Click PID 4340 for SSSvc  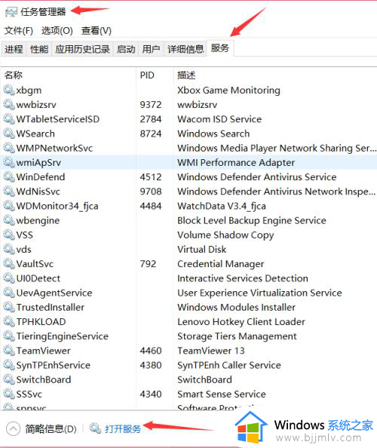click(x=151, y=394)
